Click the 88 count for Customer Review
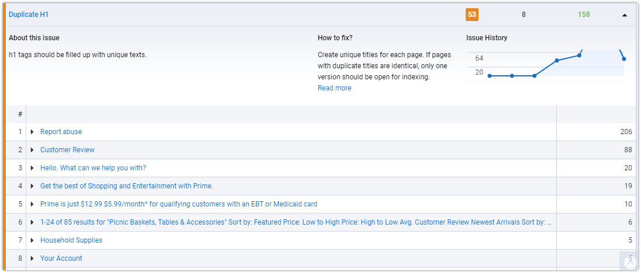 tap(628, 150)
